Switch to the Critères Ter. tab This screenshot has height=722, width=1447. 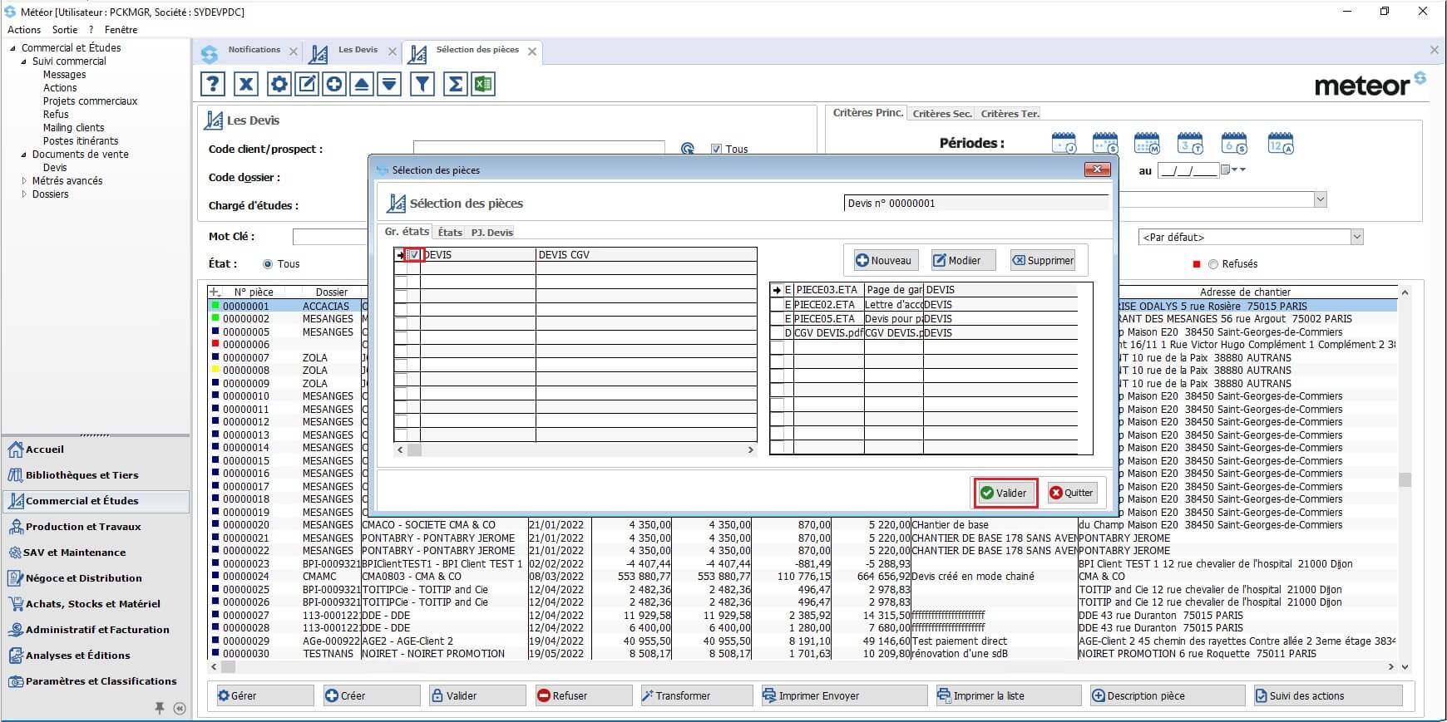1010,114
